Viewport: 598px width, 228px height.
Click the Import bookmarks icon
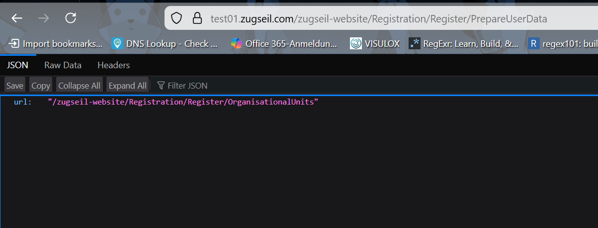point(14,44)
